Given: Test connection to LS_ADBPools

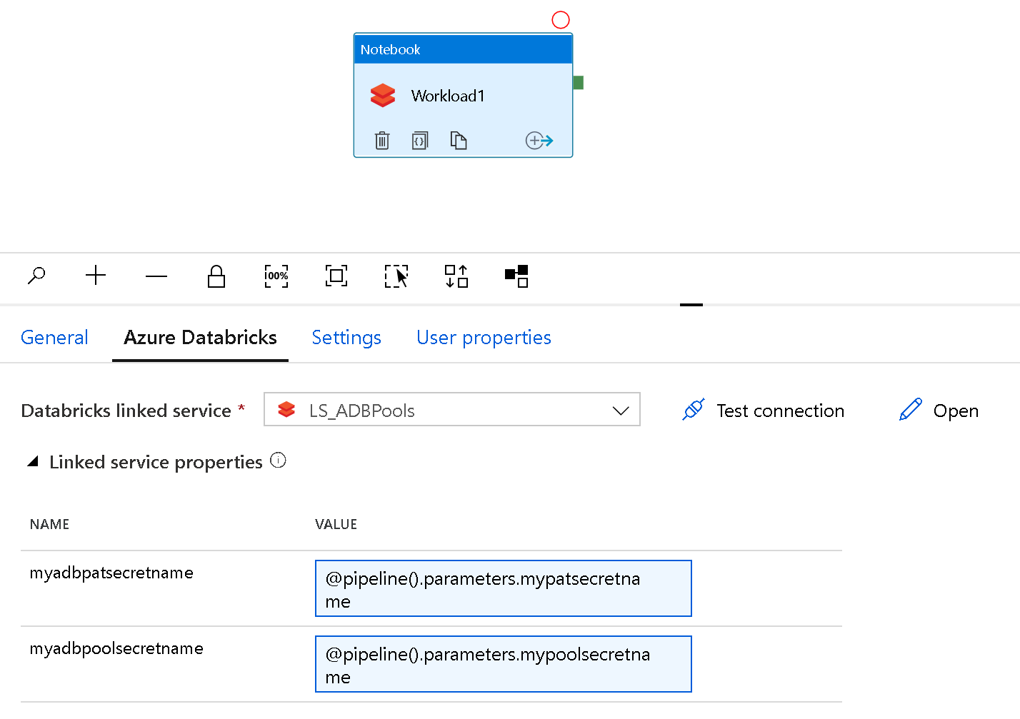Looking at the screenshot, I should click(x=761, y=411).
